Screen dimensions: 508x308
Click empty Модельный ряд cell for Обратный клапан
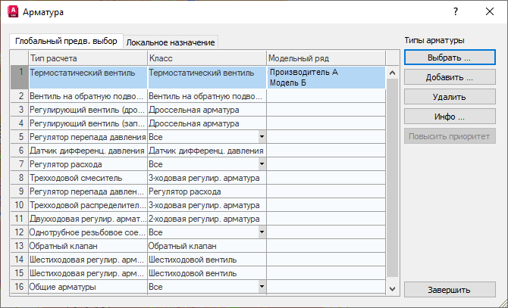[x=326, y=246]
